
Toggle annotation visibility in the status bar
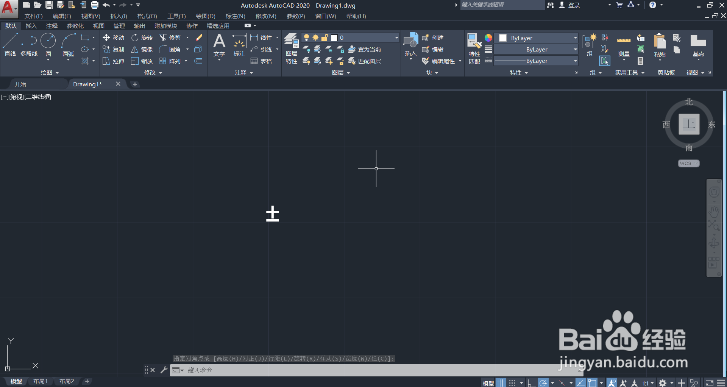[612, 383]
